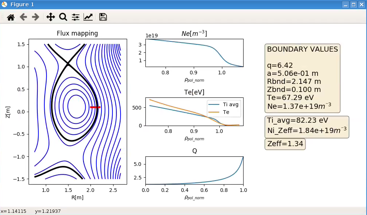This screenshot has width=367, height=215.
Task: Click the matplotlib icon in the title bar
Action: point(4,4)
